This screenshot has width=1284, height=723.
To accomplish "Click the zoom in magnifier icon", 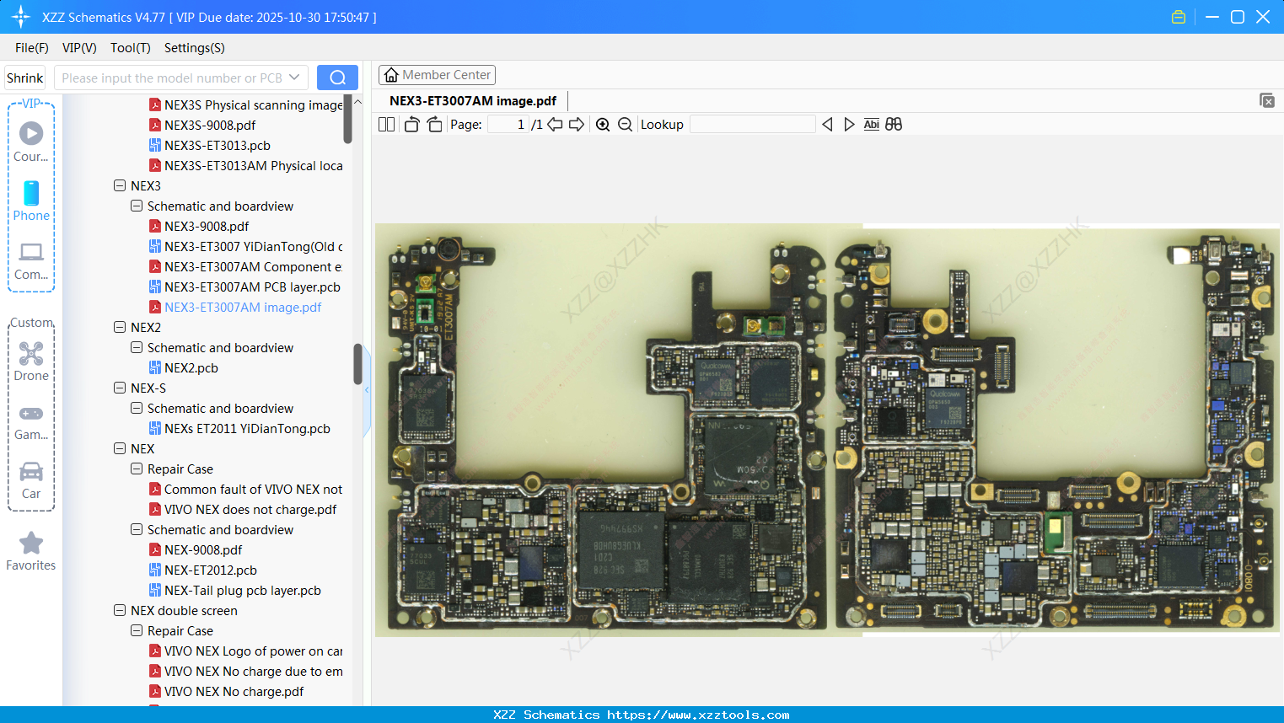I will [603, 125].
